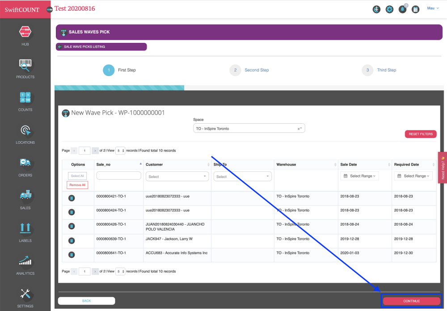Viewport: 447px width, 311px height.
Task: Open the LABELS sidebar icon
Action: click(25, 228)
